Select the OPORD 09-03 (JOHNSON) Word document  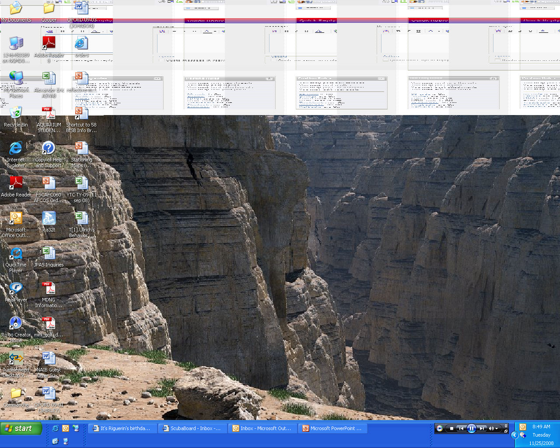[x=81, y=14]
